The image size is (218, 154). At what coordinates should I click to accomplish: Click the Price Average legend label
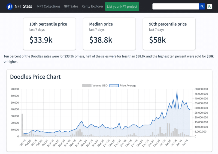tap(128, 86)
